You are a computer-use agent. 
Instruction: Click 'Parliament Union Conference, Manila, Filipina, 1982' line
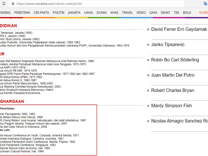(37, 142)
